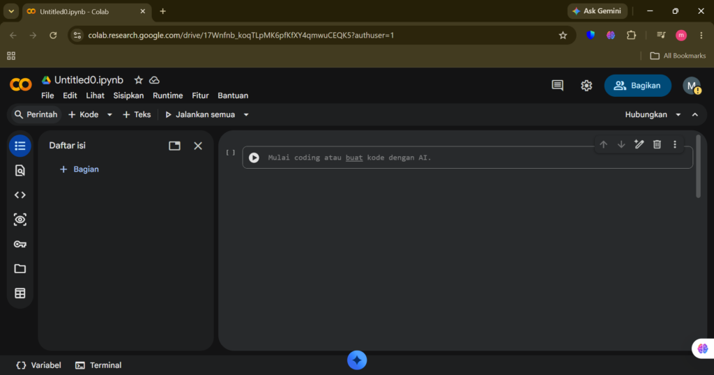Click Jalankan semua to run all
Image resolution: width=714 pixels, height=375 pixels.
pos(200,115)
